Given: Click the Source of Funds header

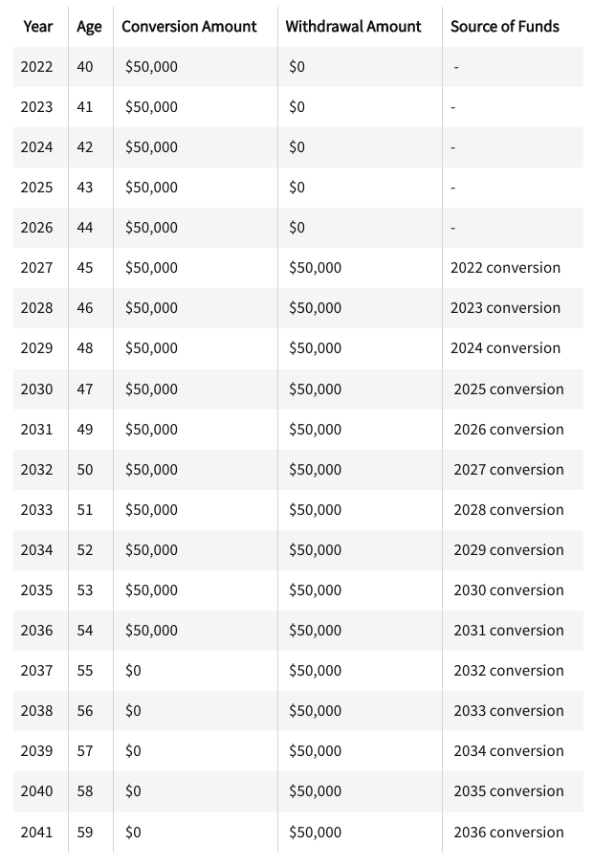Looking at the screenshot, I should (x=505, y=27).
